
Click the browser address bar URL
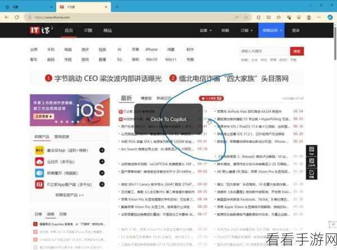52,17
